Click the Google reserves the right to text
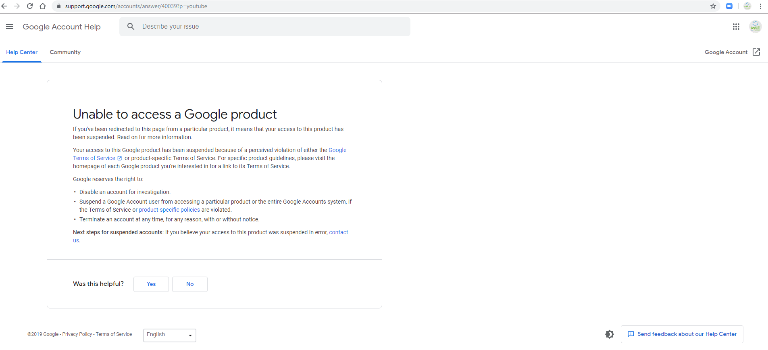This screenshot has width=768, height=350. click(x=108, y=179)
